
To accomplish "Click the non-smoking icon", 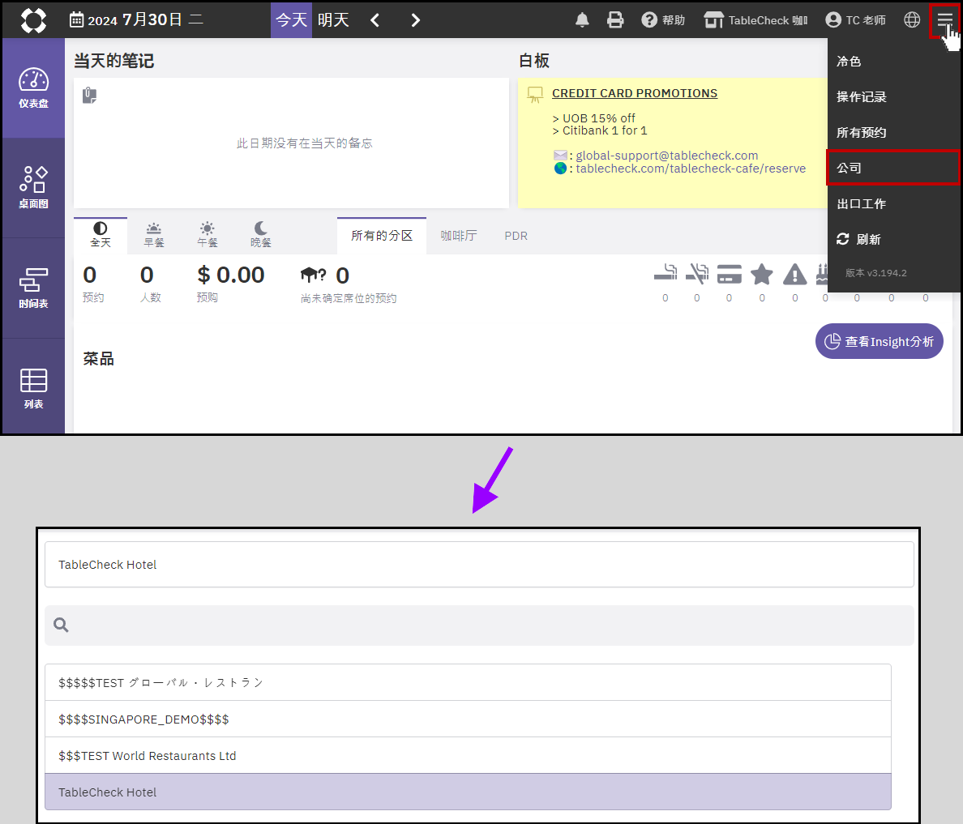I will pyautogui.click(x=696, y=274).
